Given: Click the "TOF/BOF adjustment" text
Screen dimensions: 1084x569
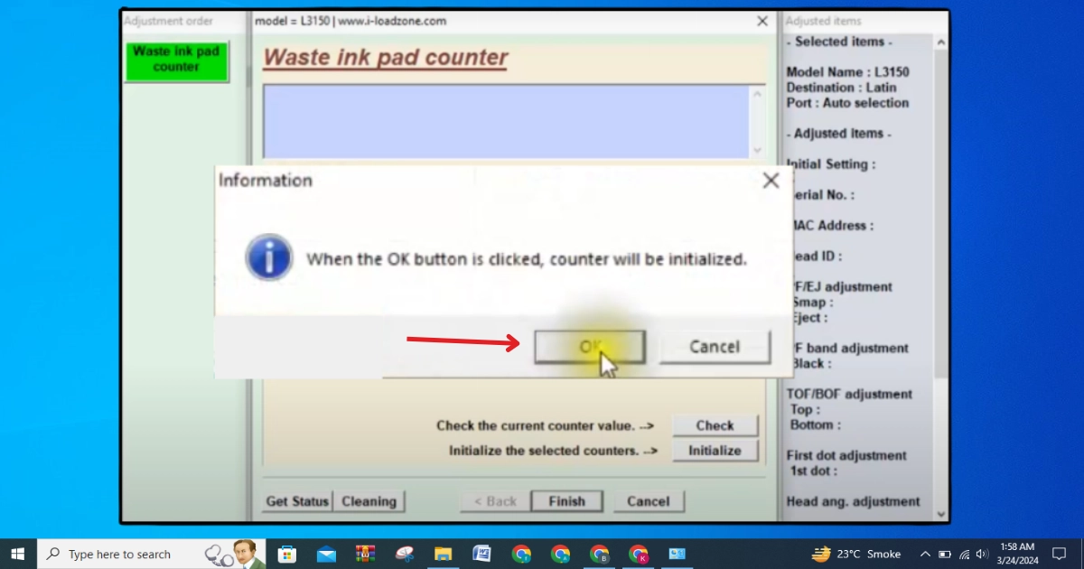Looking at the screenshot, I should click(x=849, y=394).
